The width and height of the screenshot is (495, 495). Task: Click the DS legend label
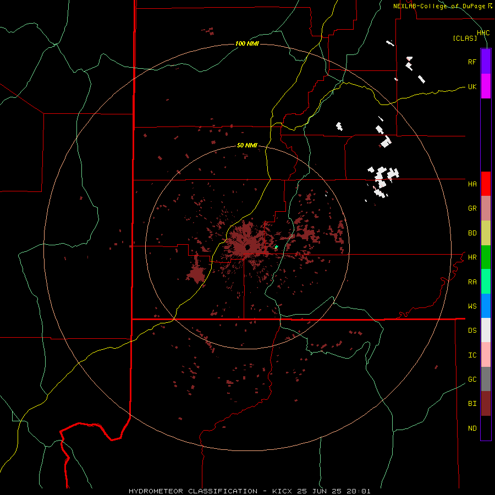pyautogui.click(x=472, y=331)
